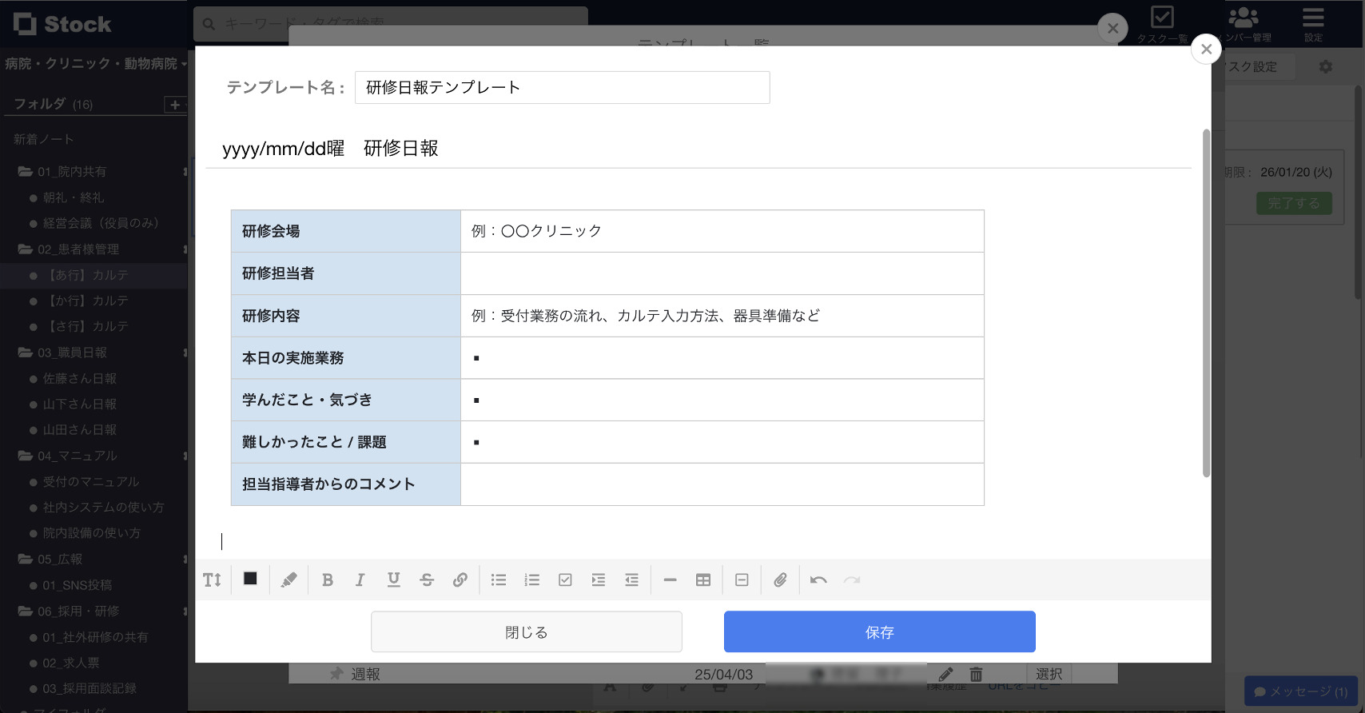Attach a file with the paperclip icon
Image resolution: width=1365 pixels, height=713 pixels.
point(780,580)
